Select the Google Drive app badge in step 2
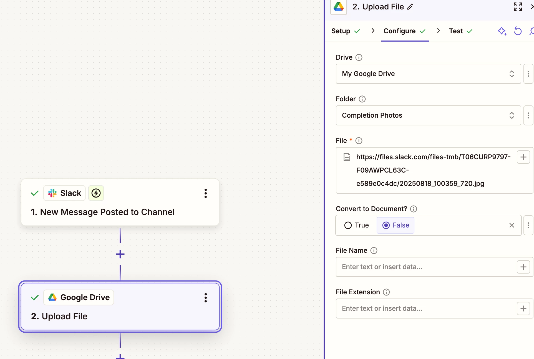Viewport: 534px width, 359px height. click(79, 297)
